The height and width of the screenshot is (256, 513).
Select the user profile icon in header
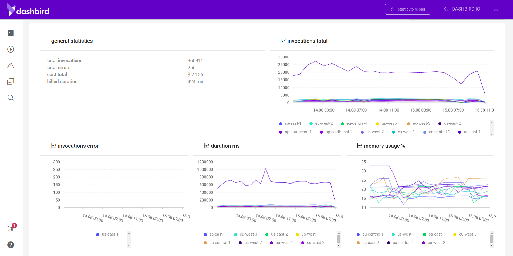(496, 9)
